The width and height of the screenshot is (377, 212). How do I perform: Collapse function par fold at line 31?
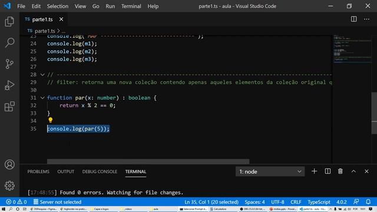[x=42, y=98]
